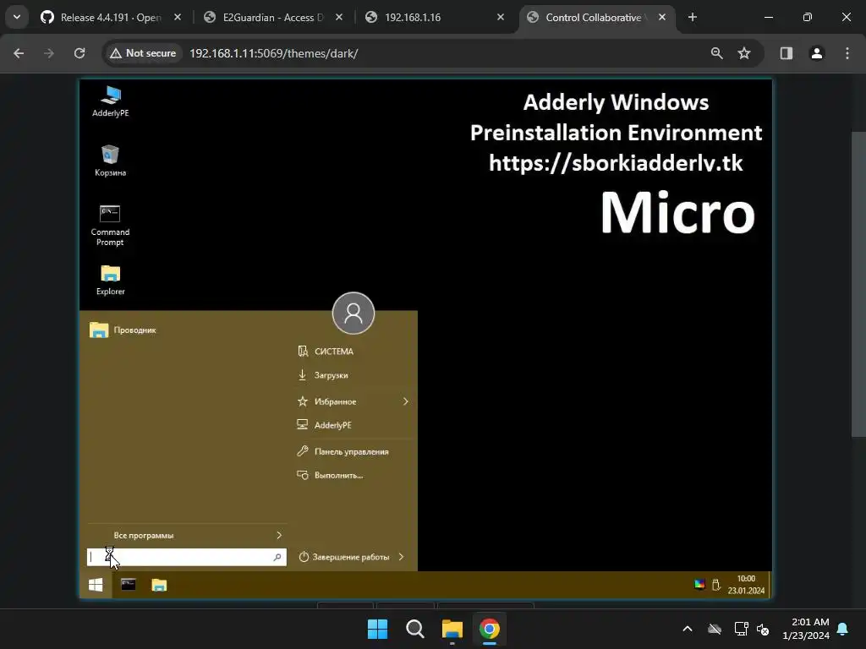Click the USB device tray icon
866x649 pixels.
pos(716,585)
